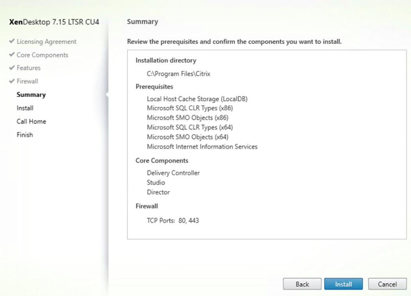Image resolution: width=411 pixels, height=296 pixels.
Task: Open the Core Components step in sidebar
Action: [x=42, y=55]
